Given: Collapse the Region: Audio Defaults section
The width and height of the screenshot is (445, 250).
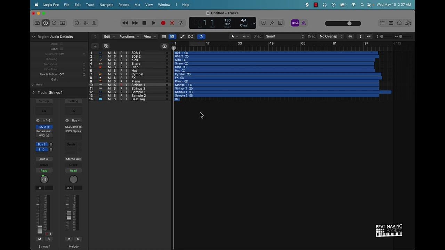Looking at the screenshot, I should click(x=34, y=37).
